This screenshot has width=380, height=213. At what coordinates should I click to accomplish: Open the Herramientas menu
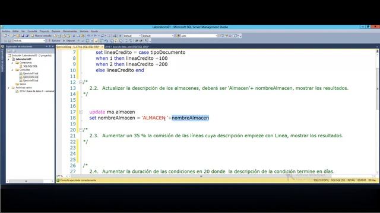point(70,31)
